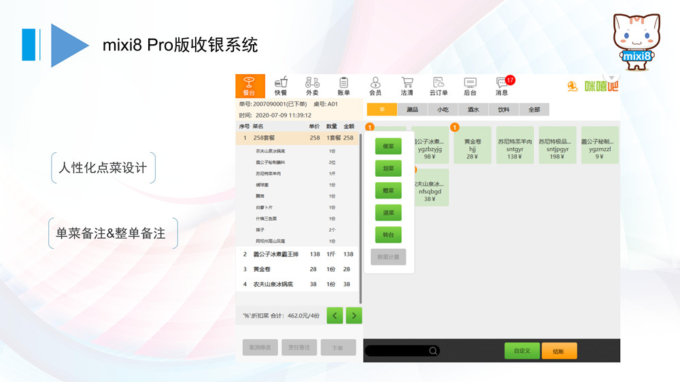Select the 涮品 category tab

point(413,109)
